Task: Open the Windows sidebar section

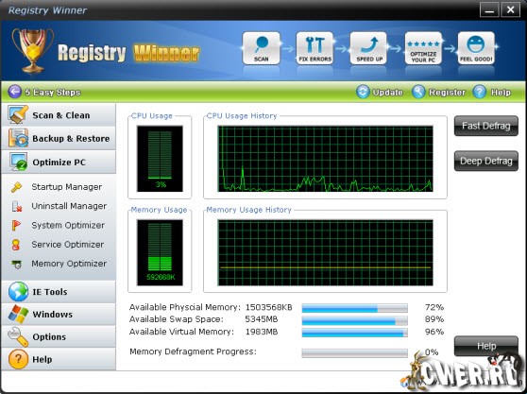Action: tap(59, 314)
